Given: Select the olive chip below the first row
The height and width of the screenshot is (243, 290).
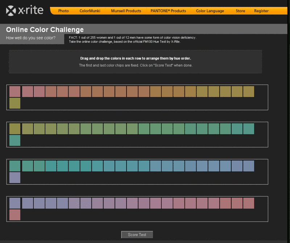Looking at the screenshot, I should [x=15, y=104].
